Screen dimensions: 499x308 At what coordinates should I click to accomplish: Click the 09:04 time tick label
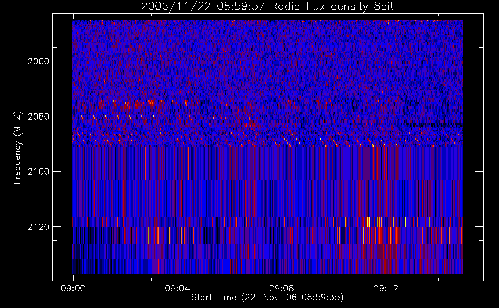coord(177,289)
